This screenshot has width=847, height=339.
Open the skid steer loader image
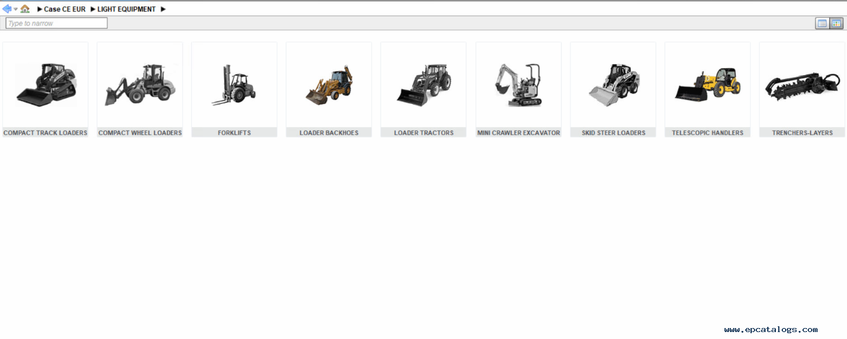(x=613, y=84)
